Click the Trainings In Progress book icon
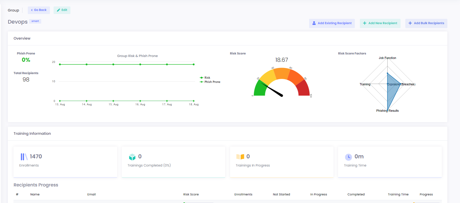 [x=240, y=157]
